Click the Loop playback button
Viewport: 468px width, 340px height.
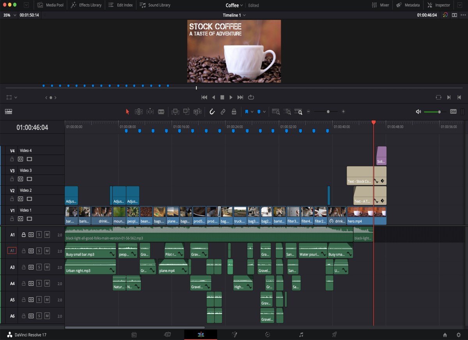pos(251,97)
